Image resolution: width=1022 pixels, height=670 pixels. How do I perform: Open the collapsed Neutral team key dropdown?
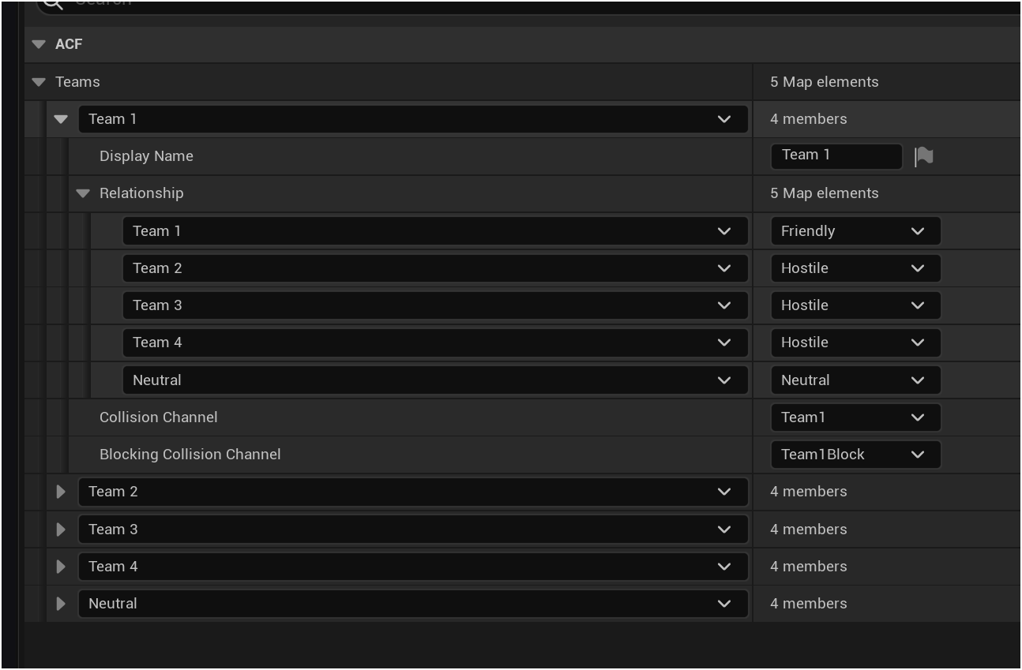(413, 604)
